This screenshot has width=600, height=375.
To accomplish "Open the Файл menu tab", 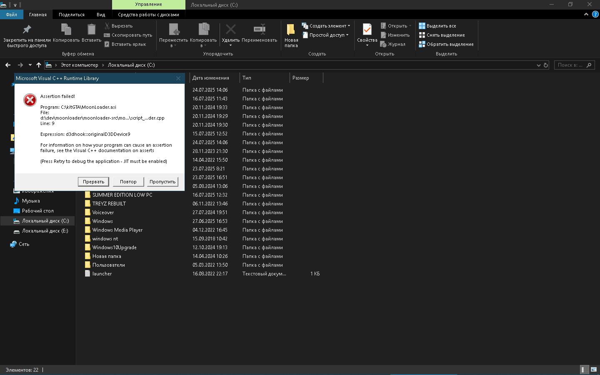I will [12, 15].
